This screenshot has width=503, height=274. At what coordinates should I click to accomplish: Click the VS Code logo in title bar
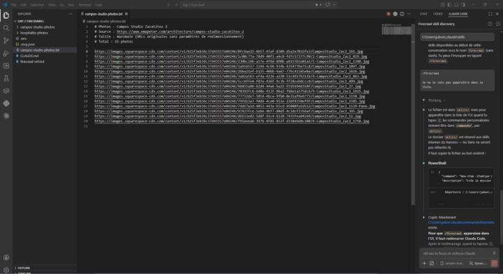click(x=4, y=5)
